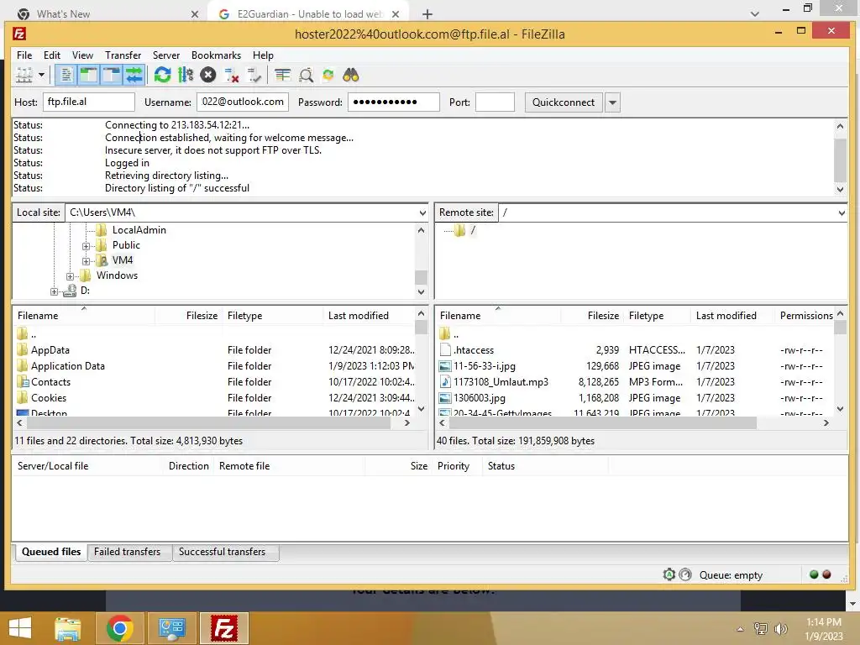Click the Host input field

click(88, 102)
